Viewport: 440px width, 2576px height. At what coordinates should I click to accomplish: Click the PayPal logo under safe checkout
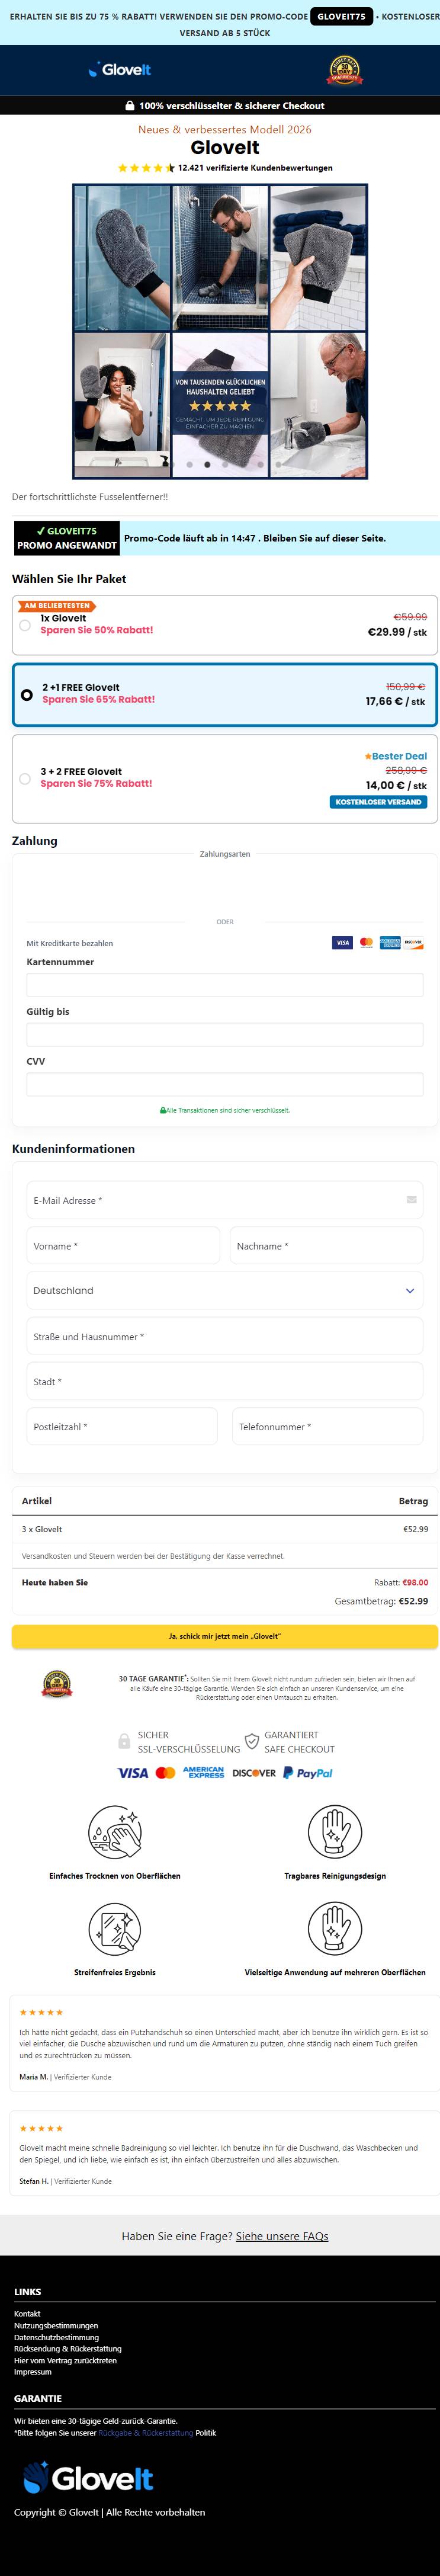point(308,1773)
